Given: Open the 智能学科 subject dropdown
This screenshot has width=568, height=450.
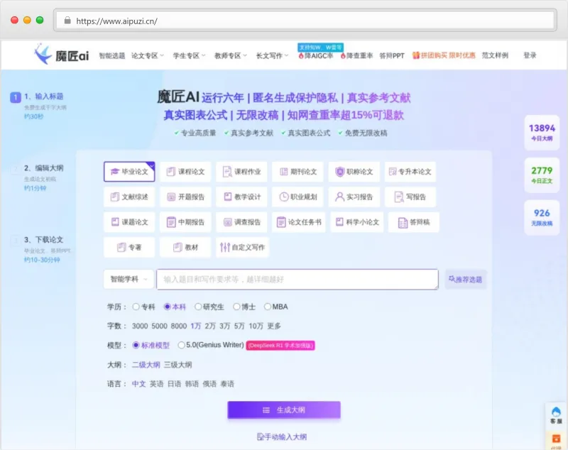Looking at the screenshot, I should pyautogui.click(x=126, y=279).
